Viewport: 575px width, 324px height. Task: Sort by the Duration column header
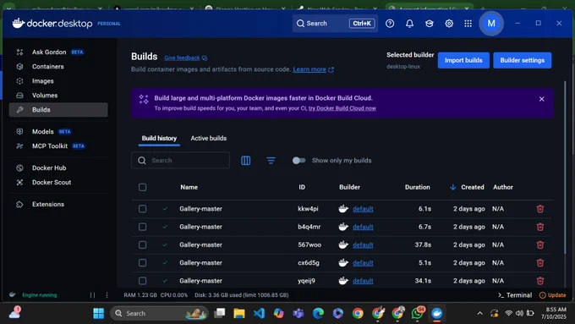tap(418, 187)
